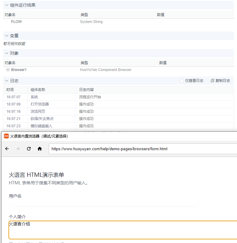Click the browser URL address field
This screenshot has height=243, width=237.
tap(143, 149)
